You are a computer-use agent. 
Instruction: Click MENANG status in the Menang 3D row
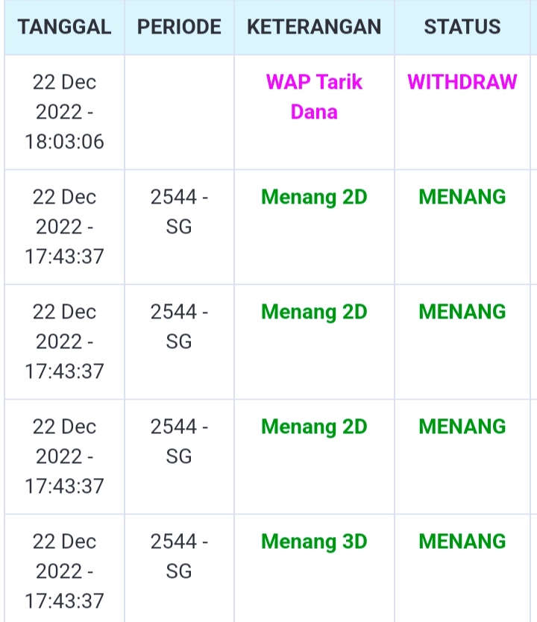tap(462, 541)
